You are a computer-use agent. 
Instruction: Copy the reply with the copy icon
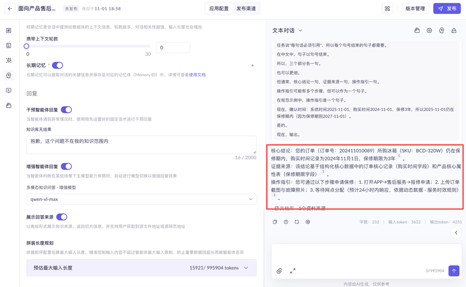click(275, 222)
